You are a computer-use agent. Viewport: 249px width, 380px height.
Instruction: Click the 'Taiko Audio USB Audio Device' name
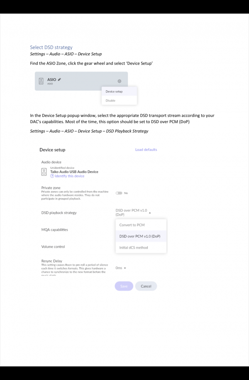click(x=74, y=171)
